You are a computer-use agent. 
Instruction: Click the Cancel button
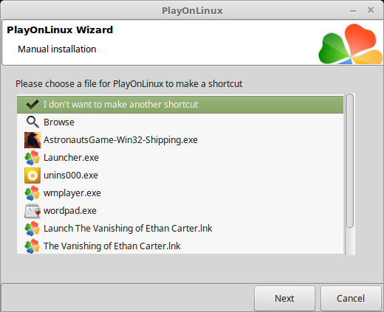click(351, 298)
